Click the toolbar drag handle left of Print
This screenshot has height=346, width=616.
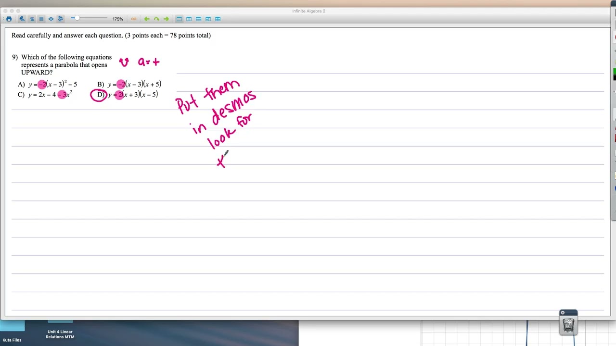pos(2,19)
